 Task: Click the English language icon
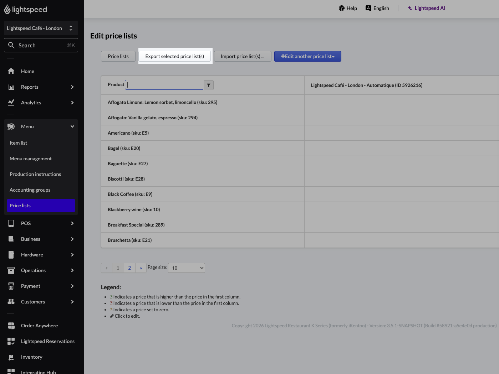tap(368, 8)
